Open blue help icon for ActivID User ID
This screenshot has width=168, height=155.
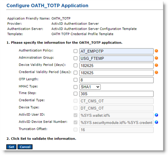156,115
